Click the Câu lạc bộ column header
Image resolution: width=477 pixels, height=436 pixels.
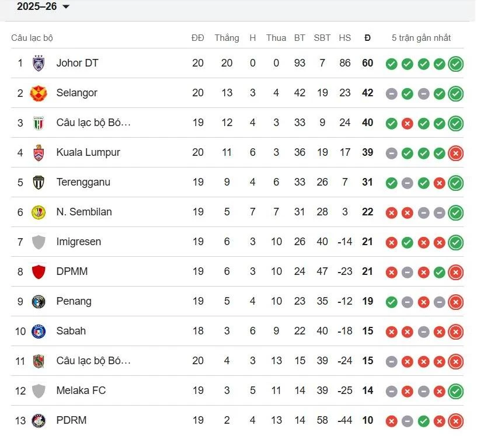[x=32, y=38]
